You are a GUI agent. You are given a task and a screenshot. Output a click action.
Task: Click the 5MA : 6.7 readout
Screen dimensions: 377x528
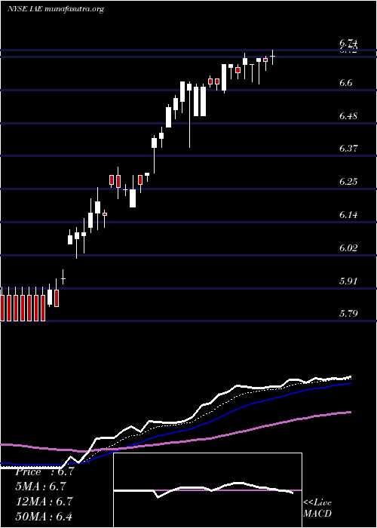click(41, 487)
